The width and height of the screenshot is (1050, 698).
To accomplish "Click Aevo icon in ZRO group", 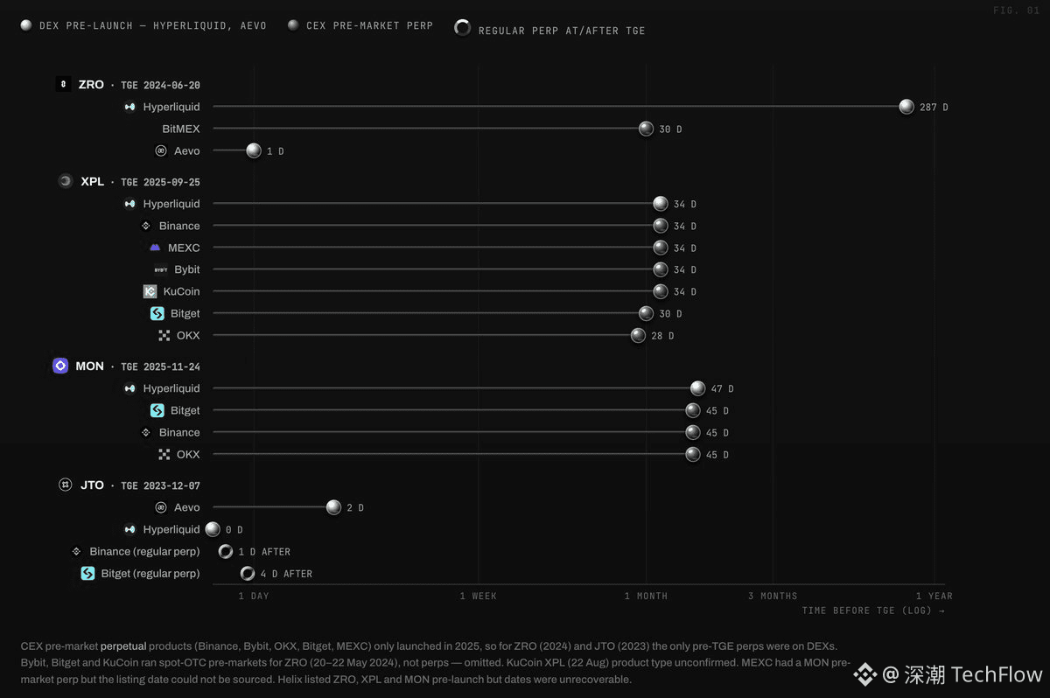I will pyautogui.click(x=161, y=150).
